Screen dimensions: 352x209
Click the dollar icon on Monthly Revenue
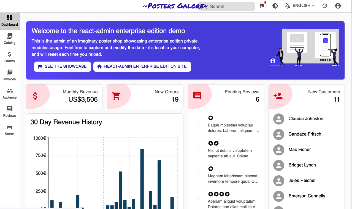(x=35, y=96)
